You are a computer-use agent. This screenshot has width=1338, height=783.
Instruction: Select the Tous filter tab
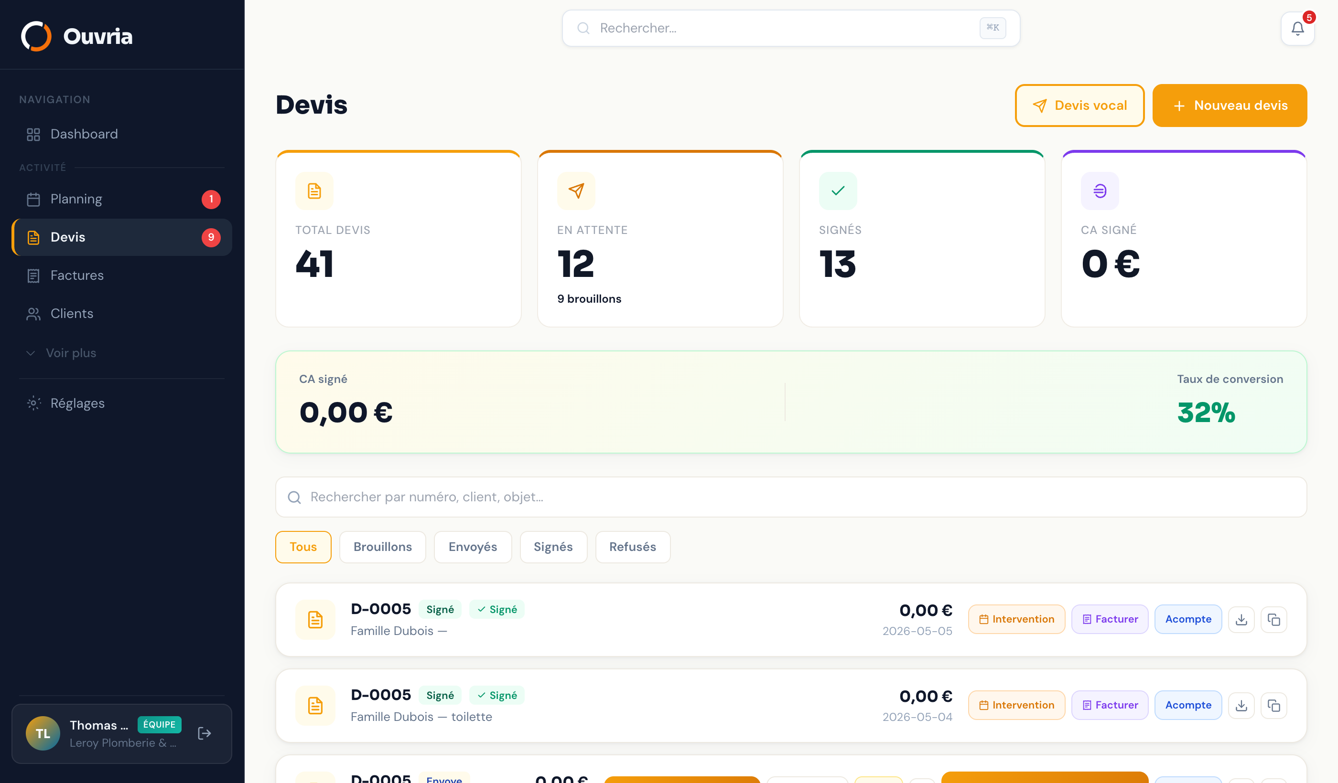pos(303,547)
